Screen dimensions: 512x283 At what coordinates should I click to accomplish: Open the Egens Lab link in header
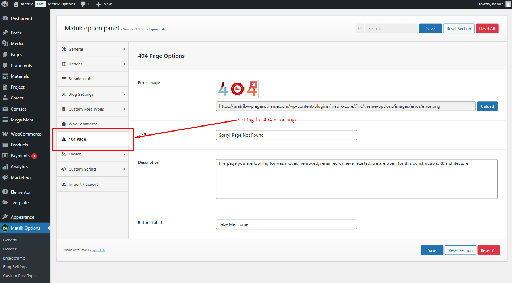157,29
